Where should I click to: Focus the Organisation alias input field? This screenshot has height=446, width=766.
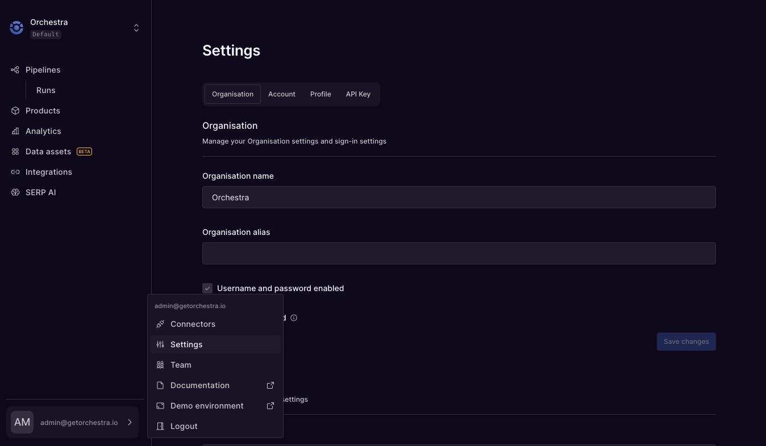459,253
